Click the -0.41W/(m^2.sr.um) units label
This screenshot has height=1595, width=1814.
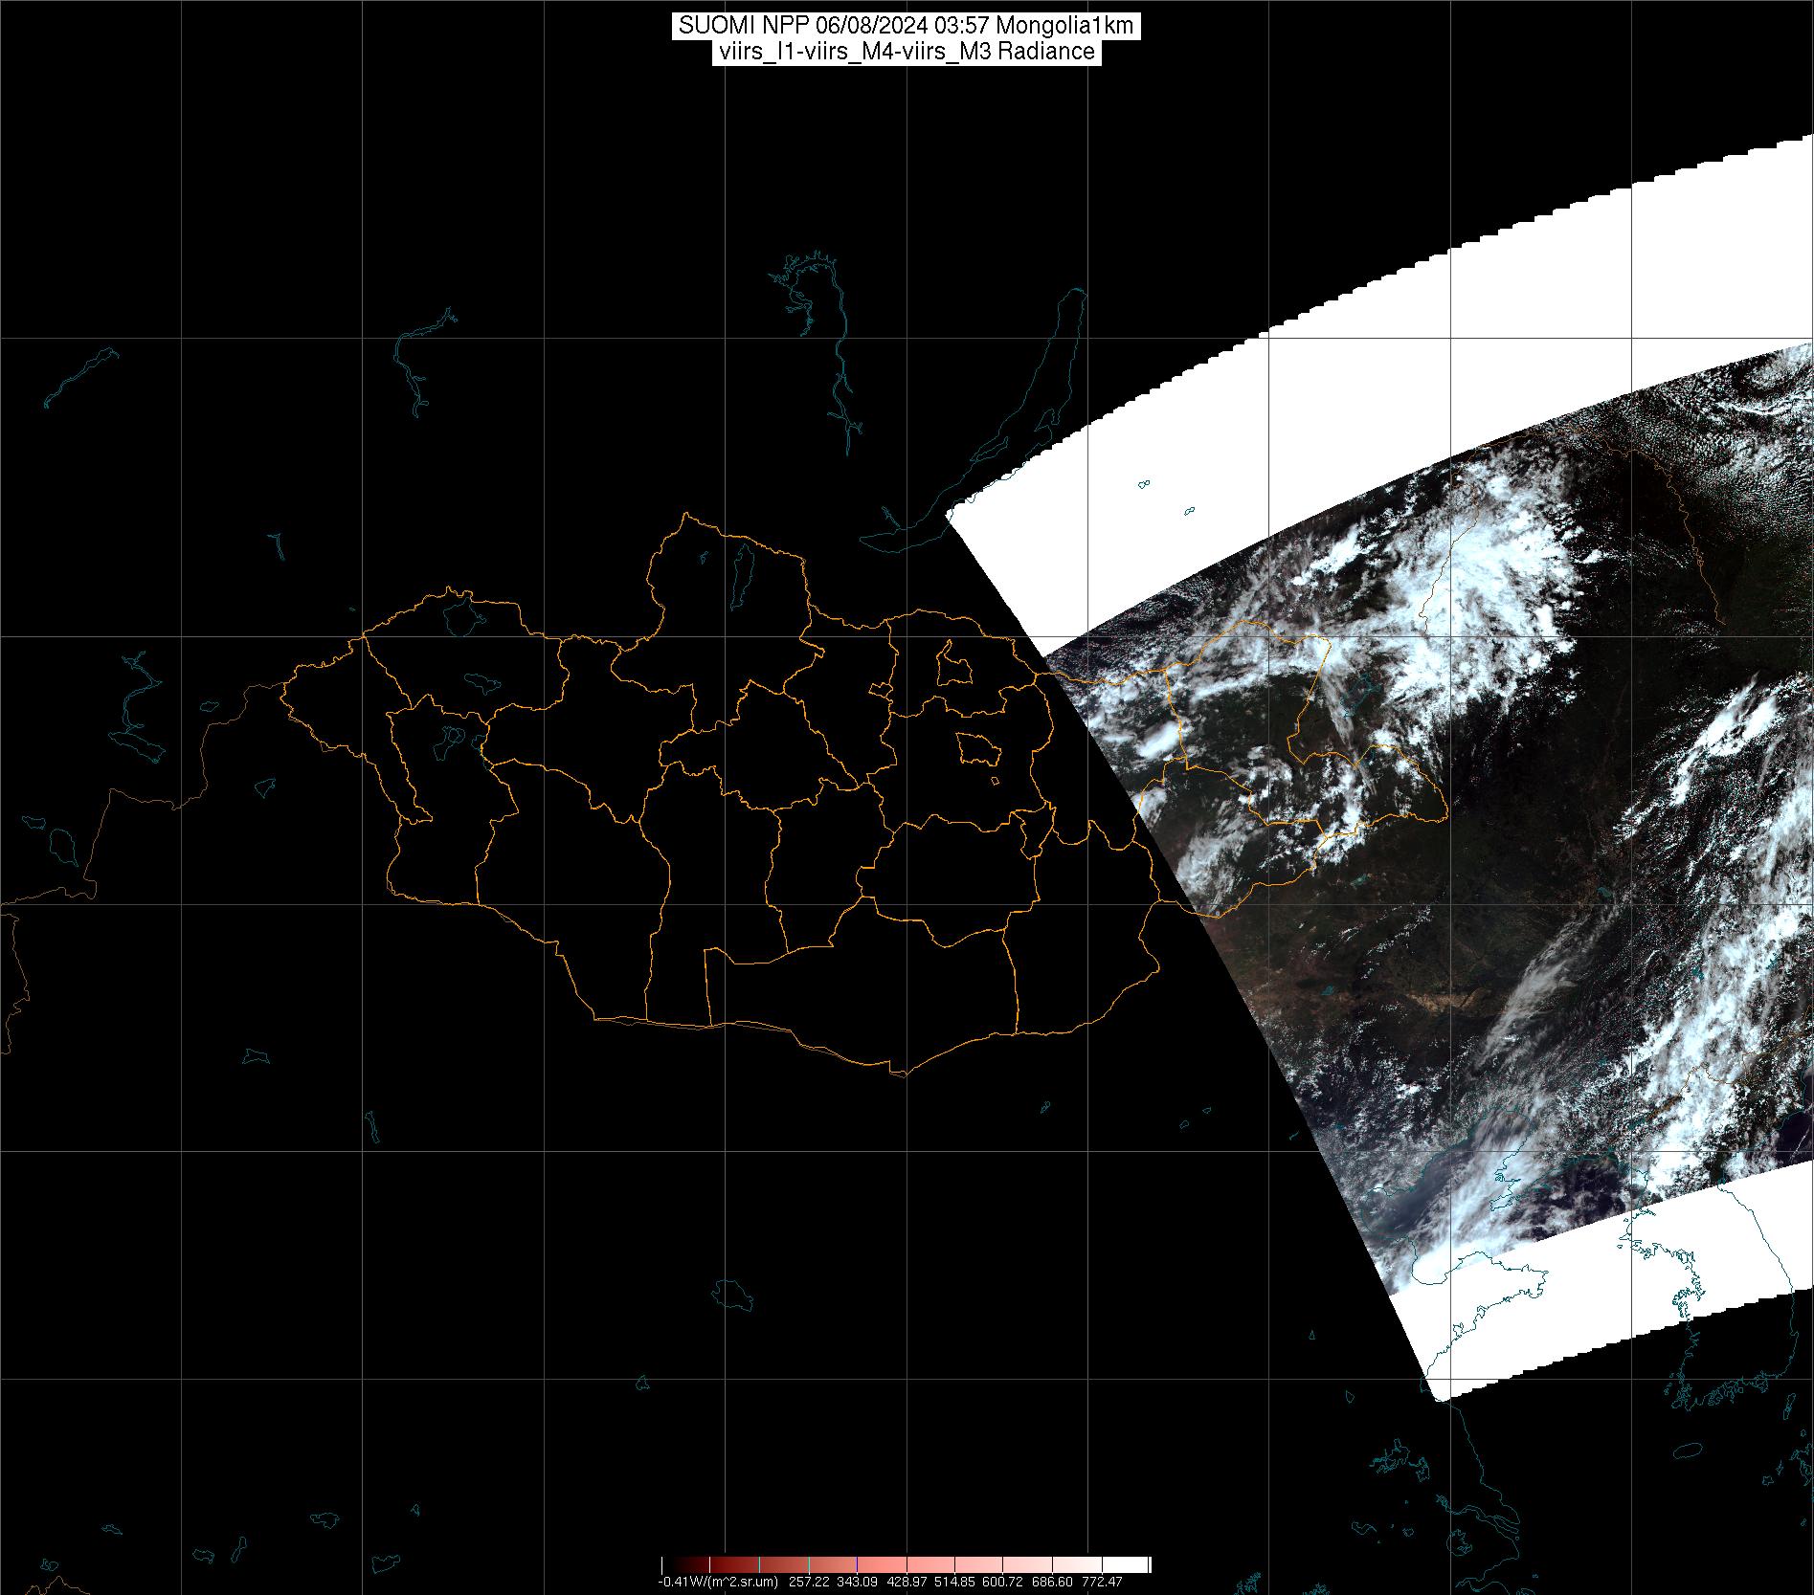tap(717, 1582)
